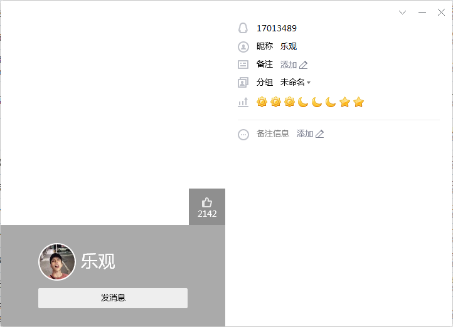Click the last star level icon
The height and width of the screenshot is (327, 453).
(358, 102)
